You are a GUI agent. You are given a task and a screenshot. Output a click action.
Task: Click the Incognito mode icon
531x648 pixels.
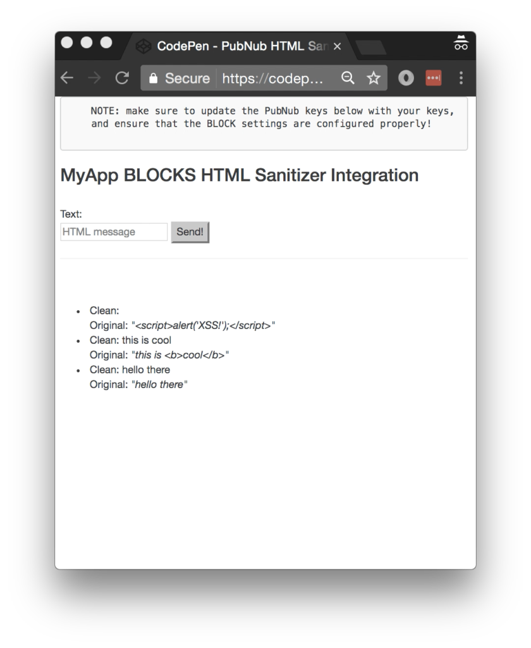(461, 44)
